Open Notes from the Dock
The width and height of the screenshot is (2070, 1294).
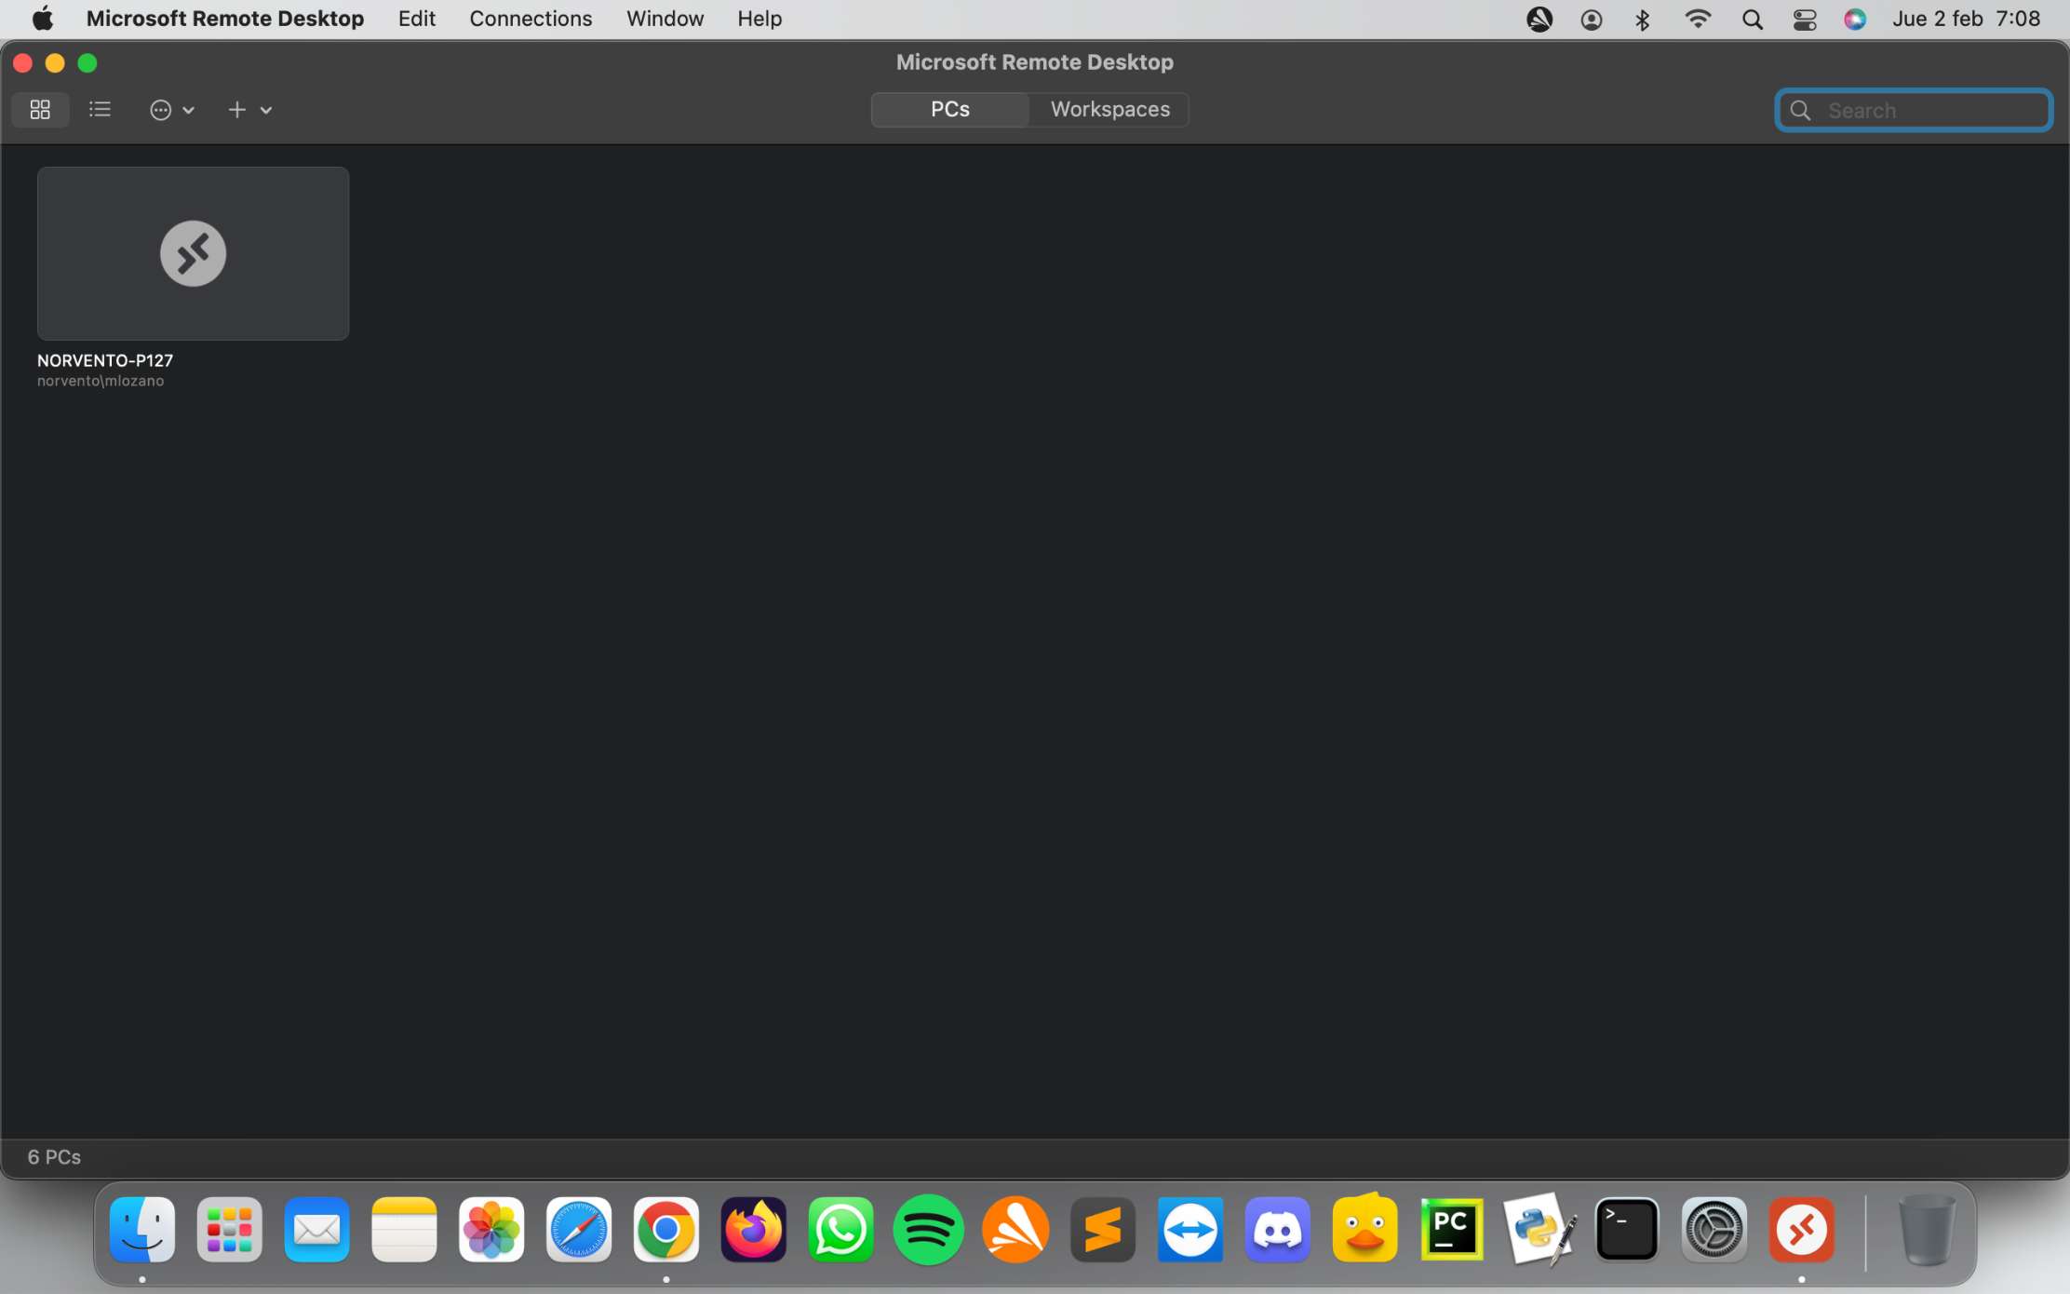click(x=404, y=1230)
